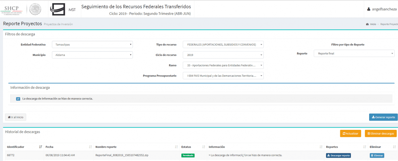Image resolution: width=398 pixels, height=161 pixels.
Task: Refresh history with Actualizar button
Action: coord(350,134)
